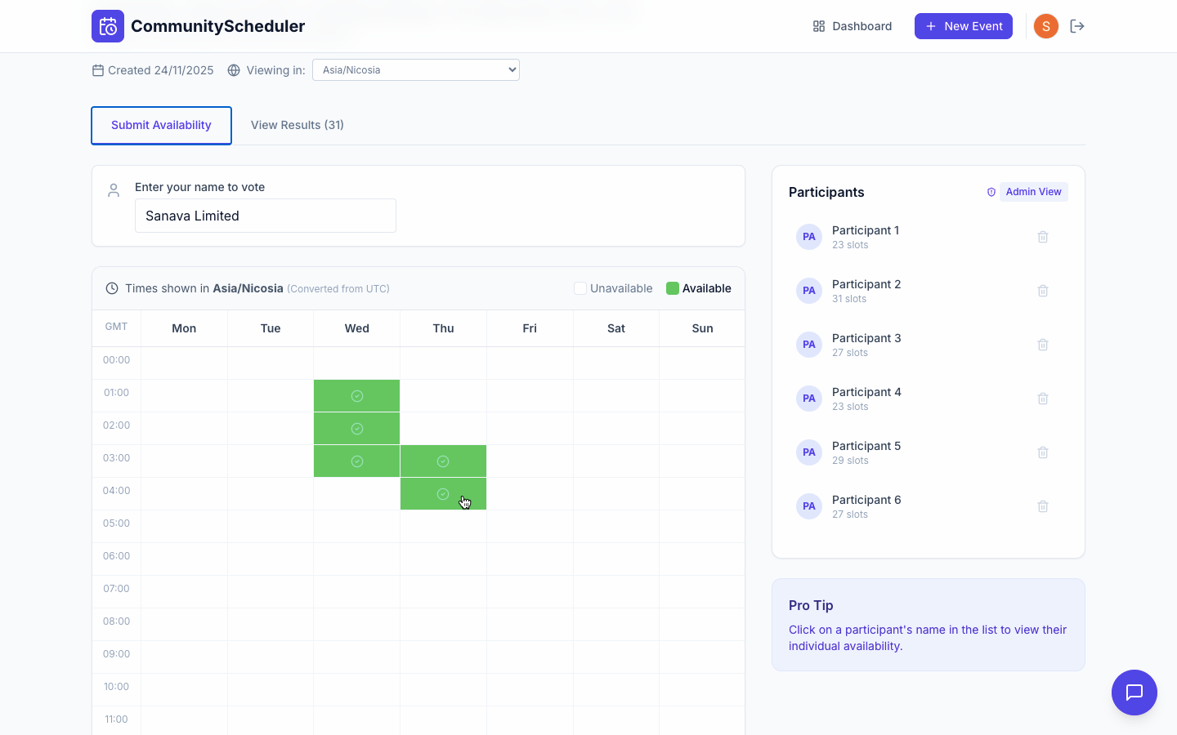The width and height of the screenshot is (1177, 735).
Task: Switch to the View Results tab
Action: click(297, 124)
